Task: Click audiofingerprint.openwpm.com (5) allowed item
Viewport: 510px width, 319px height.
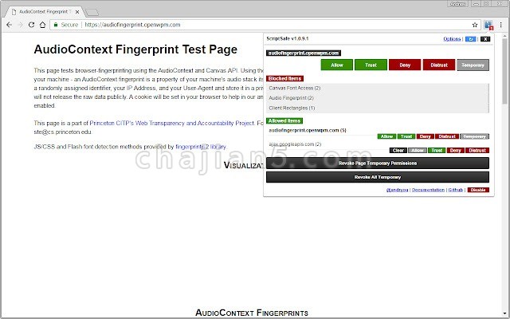Action: coord(308,130)
